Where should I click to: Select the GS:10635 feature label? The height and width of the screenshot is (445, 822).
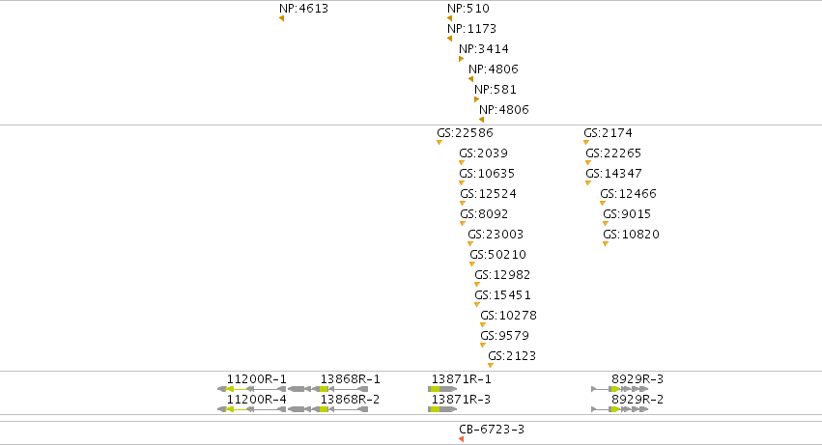487,174
